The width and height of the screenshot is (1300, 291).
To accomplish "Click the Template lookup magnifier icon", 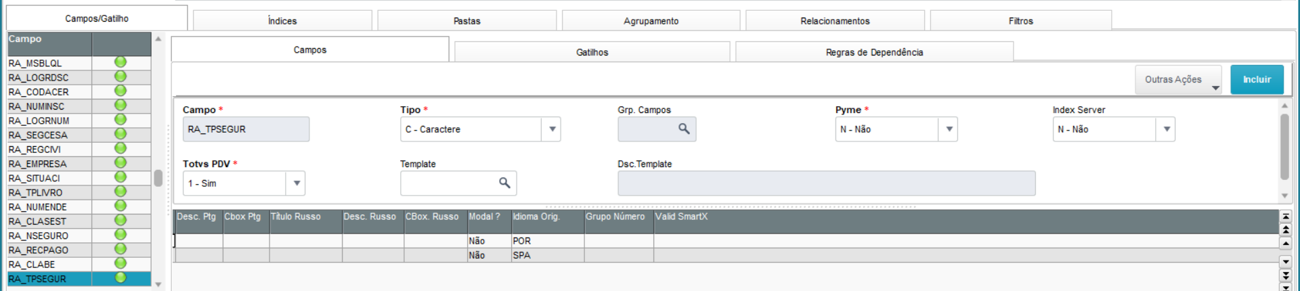I will click(x=504, y=183).
